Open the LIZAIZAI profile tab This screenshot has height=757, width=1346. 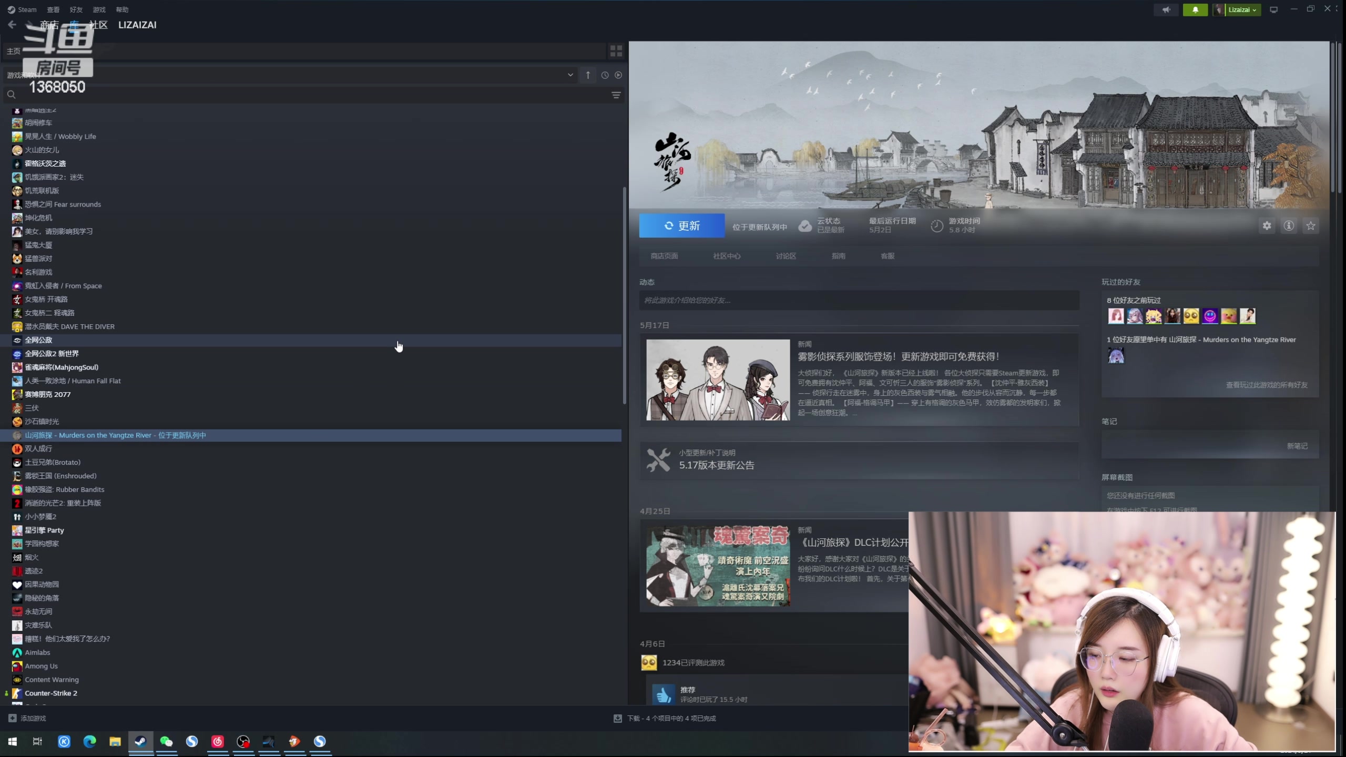click(137, 25)
